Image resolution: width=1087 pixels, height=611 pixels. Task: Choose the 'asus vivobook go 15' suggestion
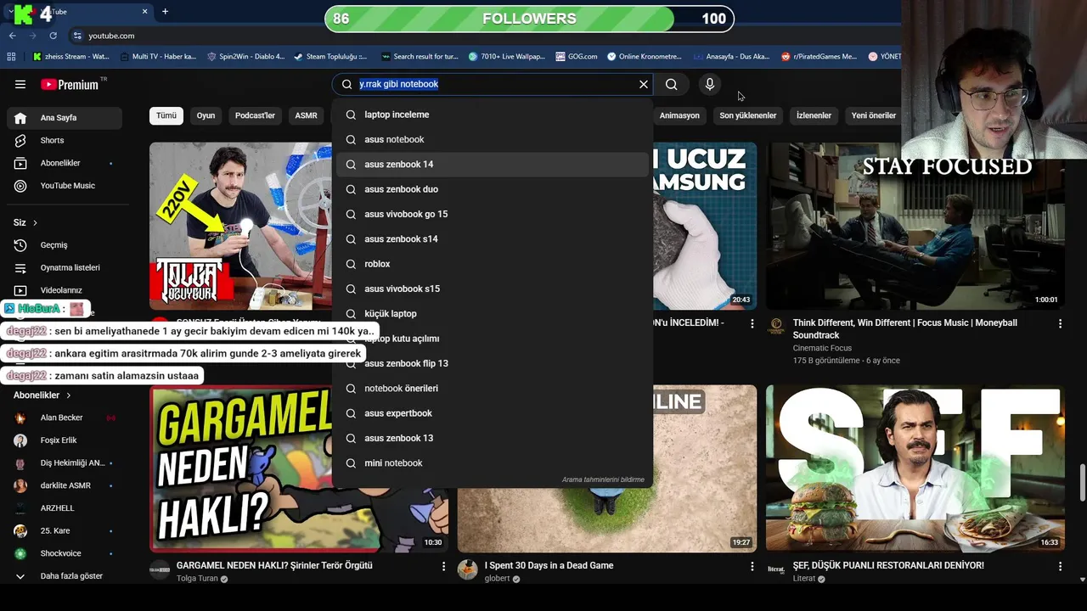pyautogui.click(x=493, y=214)
